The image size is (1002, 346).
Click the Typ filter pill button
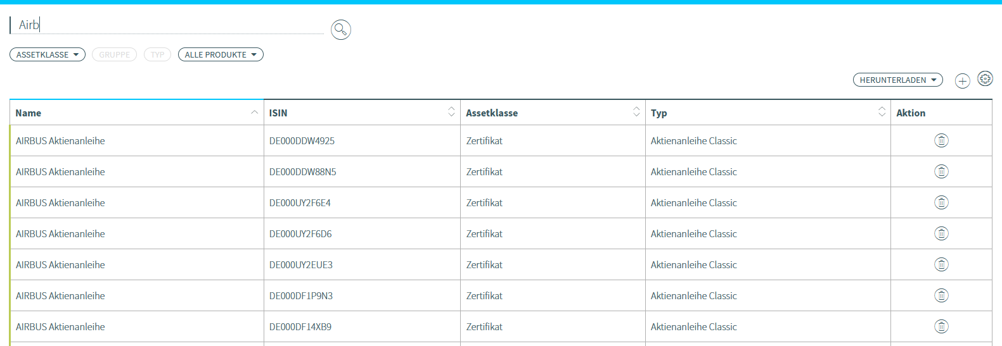(157, 55)
